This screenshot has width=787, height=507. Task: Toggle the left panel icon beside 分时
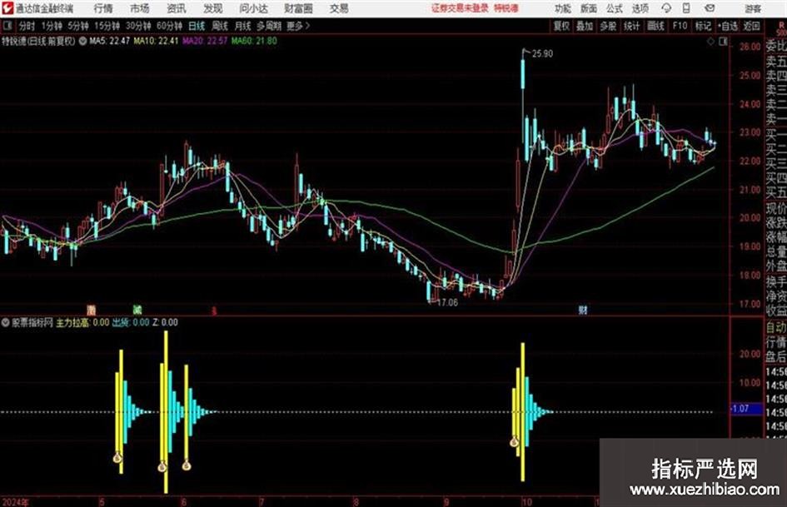click(7, 26)
